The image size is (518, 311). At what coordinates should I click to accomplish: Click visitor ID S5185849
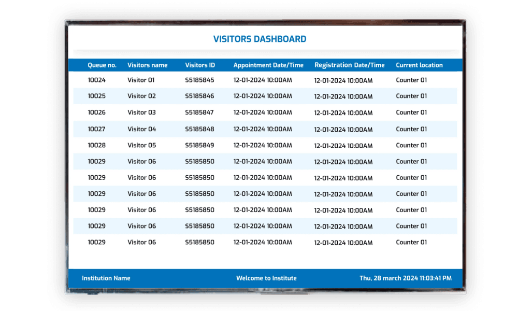(199, 145)
